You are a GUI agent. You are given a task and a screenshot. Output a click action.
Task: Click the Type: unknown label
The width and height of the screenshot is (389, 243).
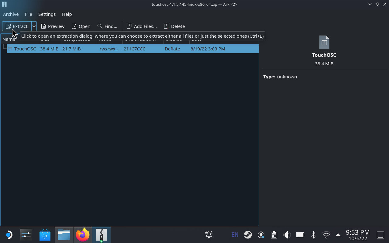pyautogui.click(x=280, y=77)
